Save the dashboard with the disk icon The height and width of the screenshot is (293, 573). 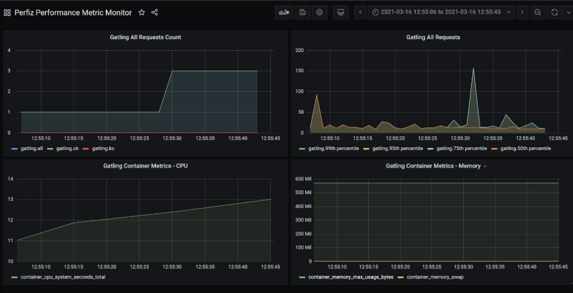[302, 12]
